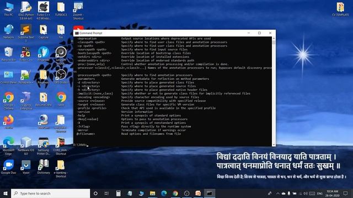This screenshot has height=198, width=353.
Task: Launch NetBeans IDE 8.0 shortcut
Action: click(x=26, y=146)
